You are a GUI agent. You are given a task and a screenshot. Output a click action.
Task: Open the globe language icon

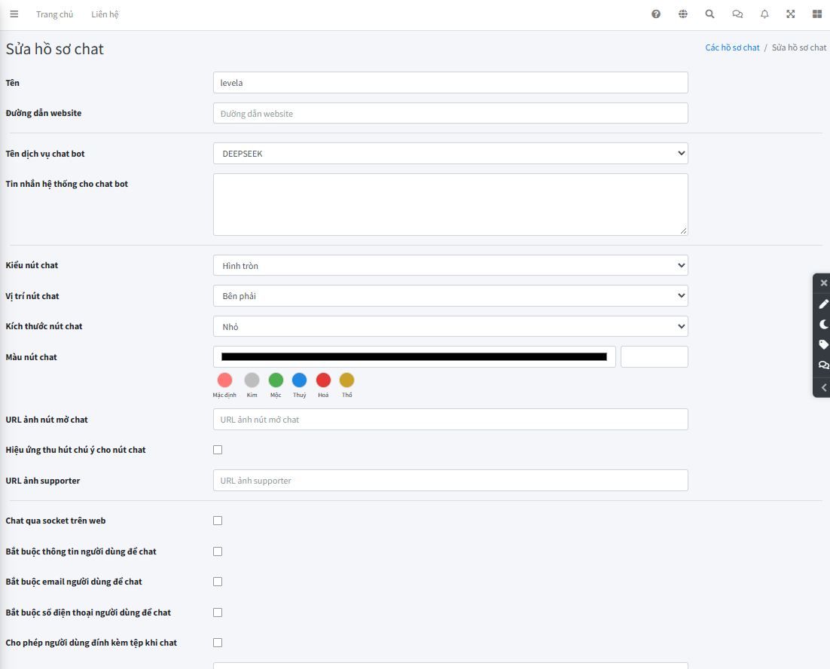[x=683, y=14]
